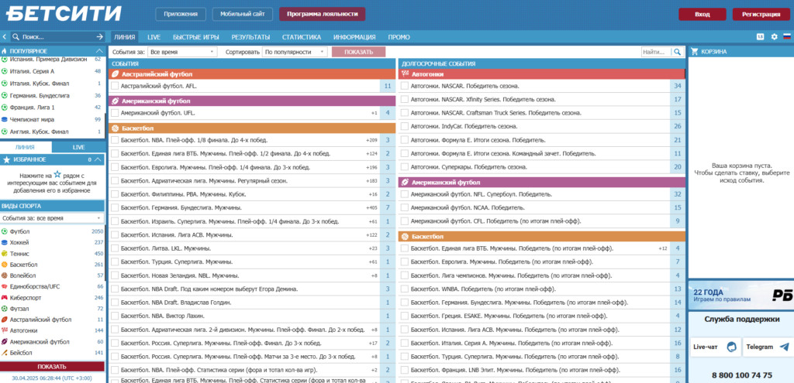Open the СТАТИСТИКА menu item

point(302,37)
